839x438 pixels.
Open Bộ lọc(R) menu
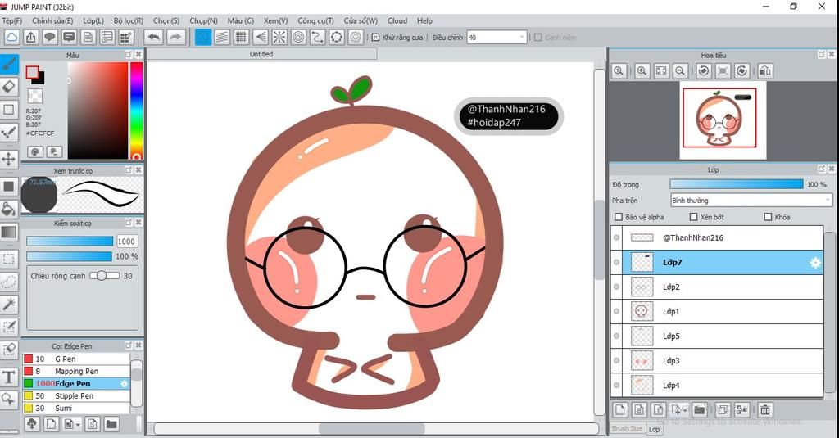coord(129,20)
